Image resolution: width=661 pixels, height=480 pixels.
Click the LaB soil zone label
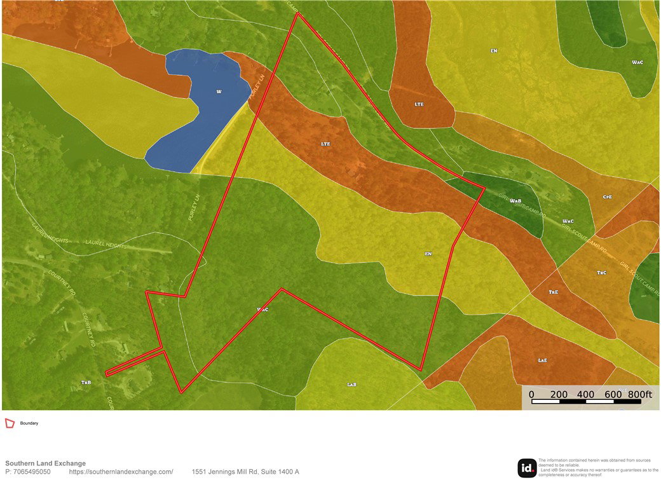pos(351,384)
